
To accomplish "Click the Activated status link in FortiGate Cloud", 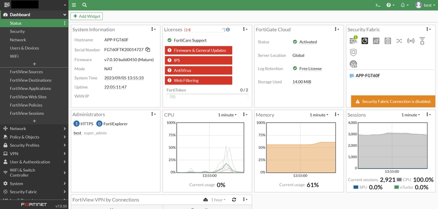I will click(308, 42).
